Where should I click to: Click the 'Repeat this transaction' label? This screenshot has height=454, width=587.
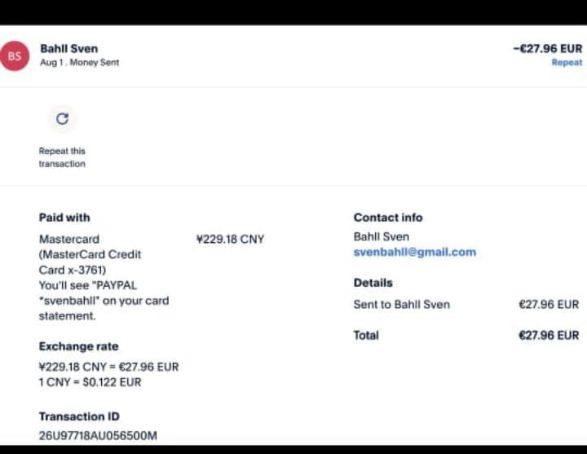pos(62,157)
